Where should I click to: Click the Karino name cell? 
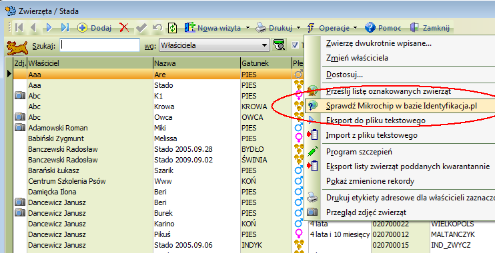click(196, 224)
